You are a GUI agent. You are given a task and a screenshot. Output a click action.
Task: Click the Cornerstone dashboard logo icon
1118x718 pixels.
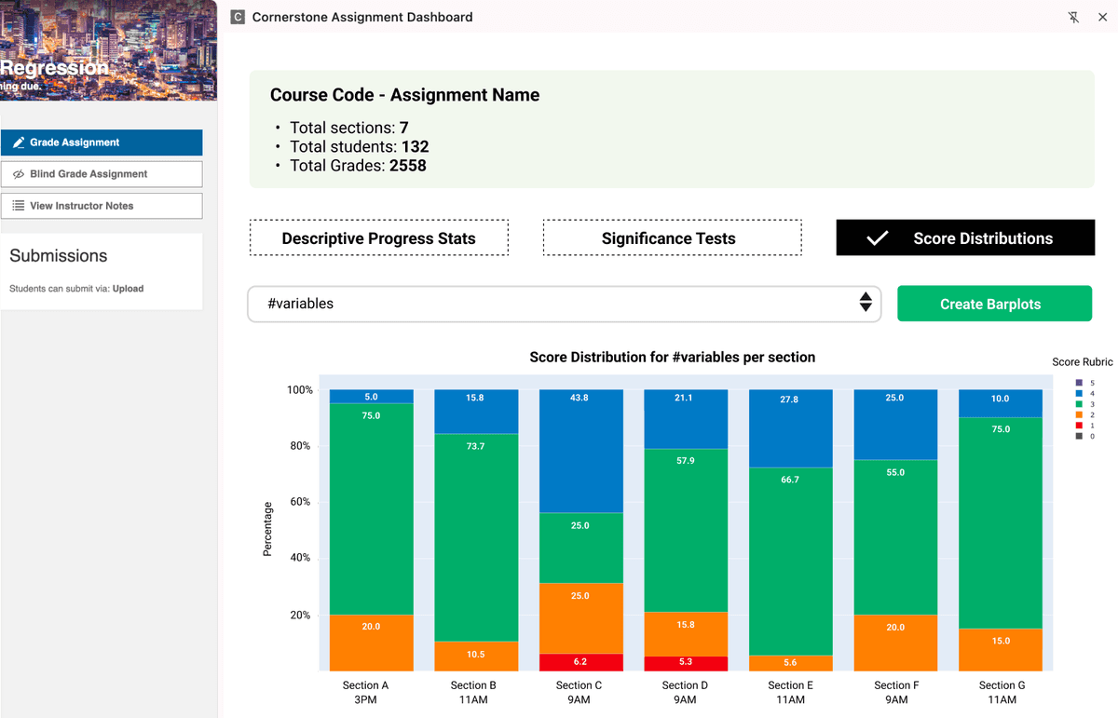(238, 17)
